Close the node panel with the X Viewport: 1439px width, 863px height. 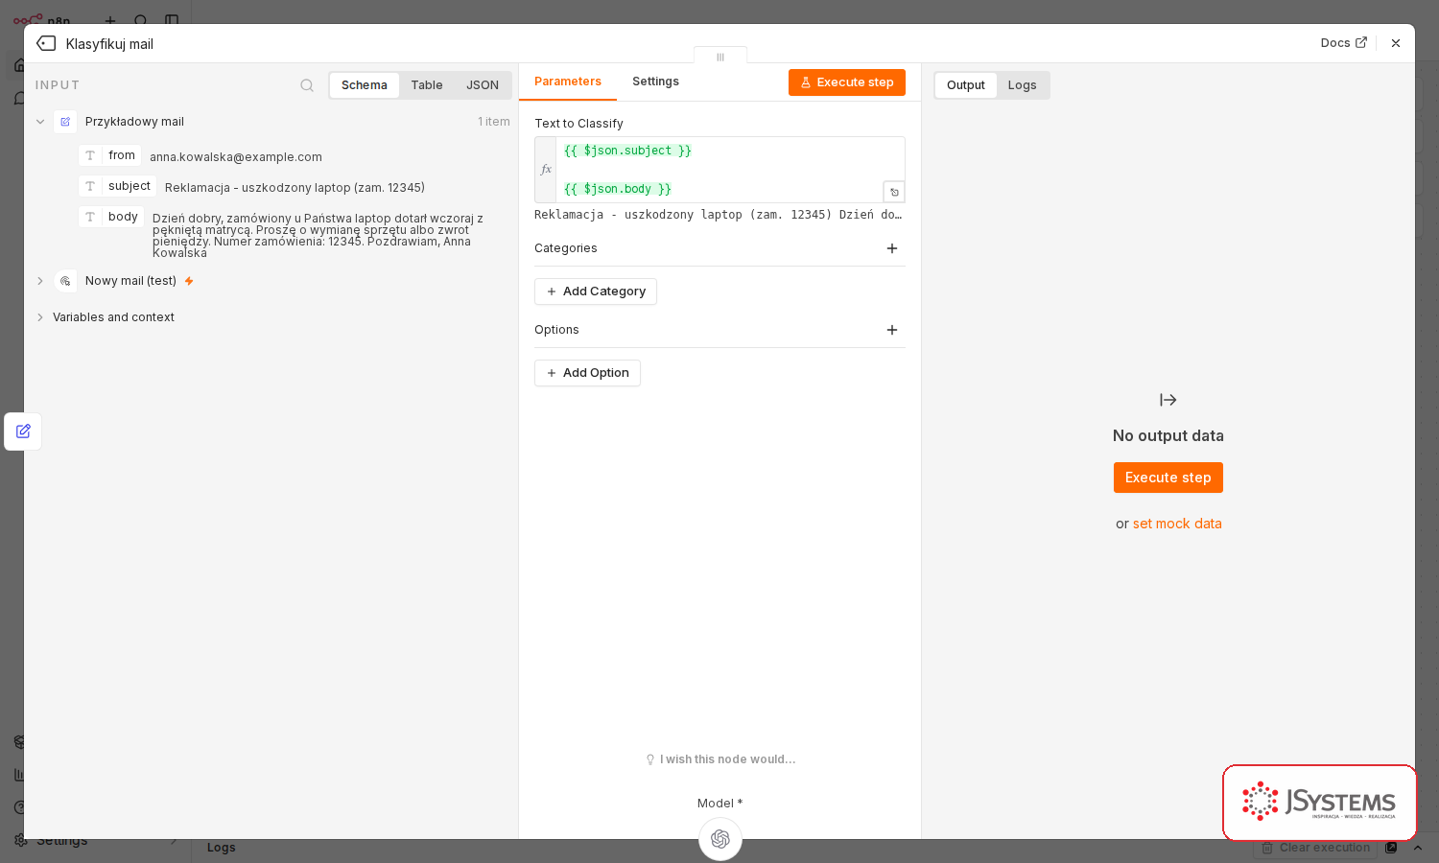click(1396, 43)
